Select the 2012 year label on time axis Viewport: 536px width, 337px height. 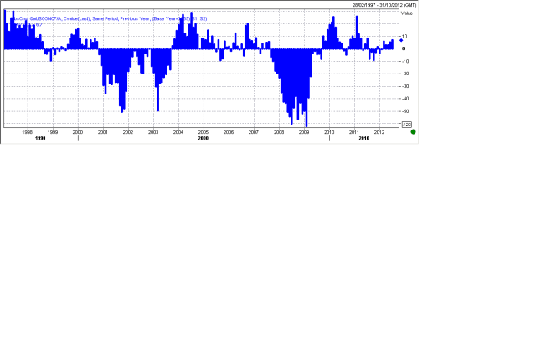click(379, 131)
